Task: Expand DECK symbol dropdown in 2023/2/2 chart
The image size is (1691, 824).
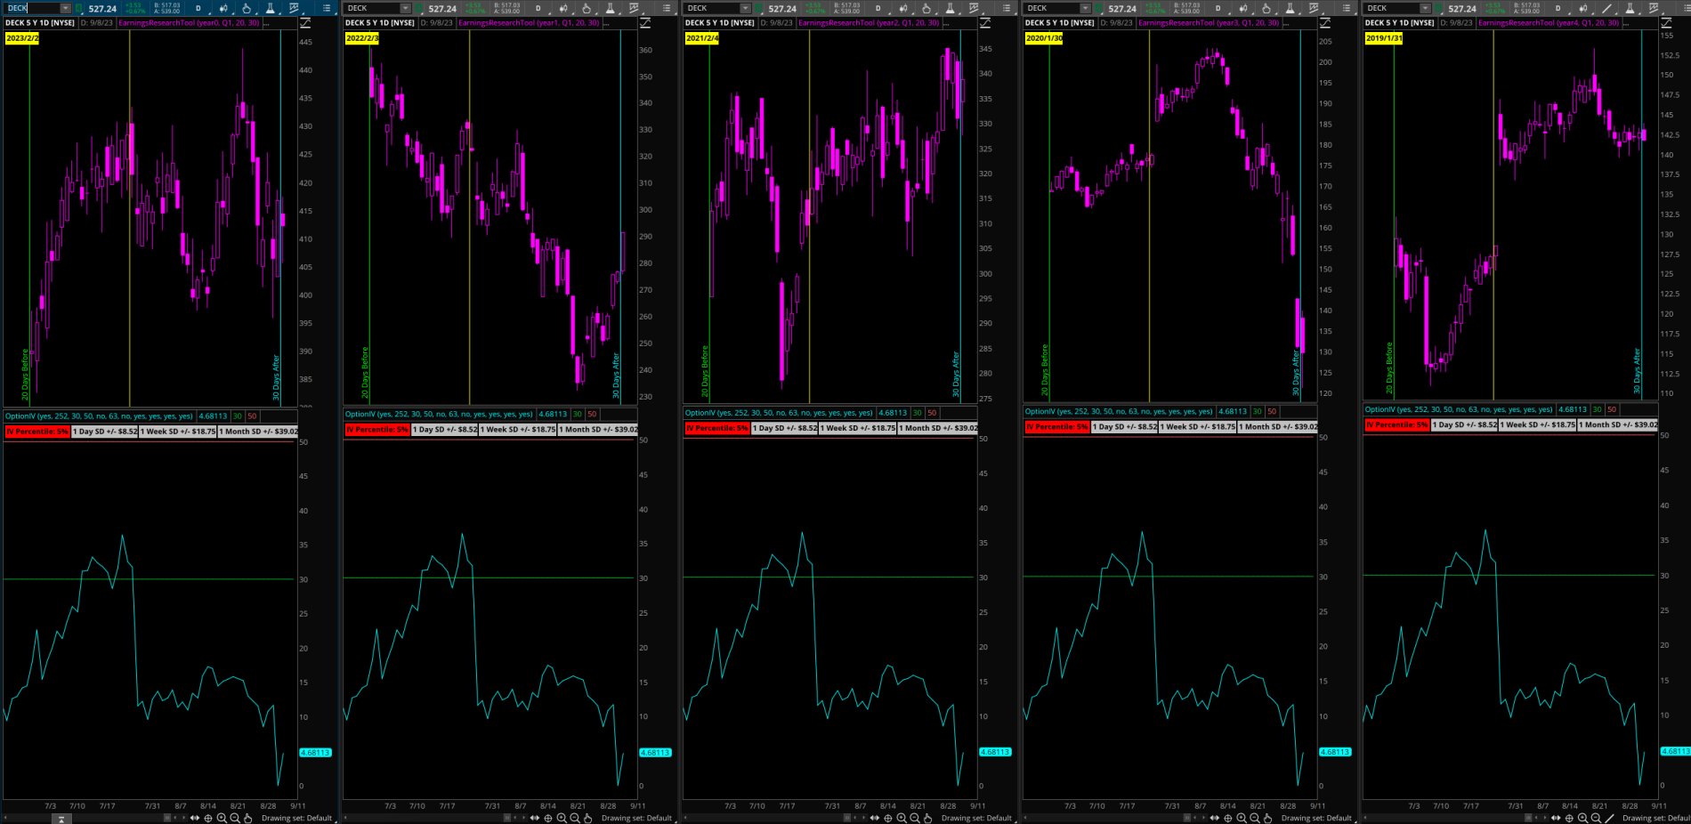Action: pos(65,8)
